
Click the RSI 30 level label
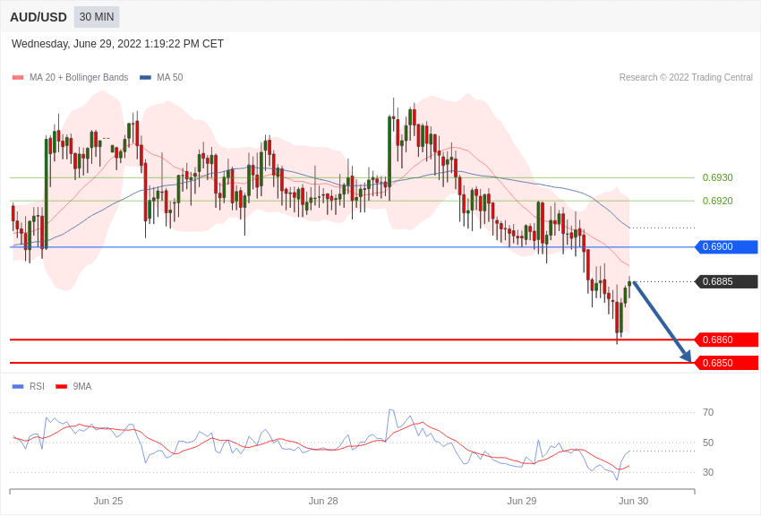[708, 472]
